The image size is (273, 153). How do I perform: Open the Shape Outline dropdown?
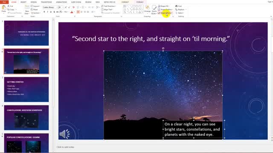[165, 9]
